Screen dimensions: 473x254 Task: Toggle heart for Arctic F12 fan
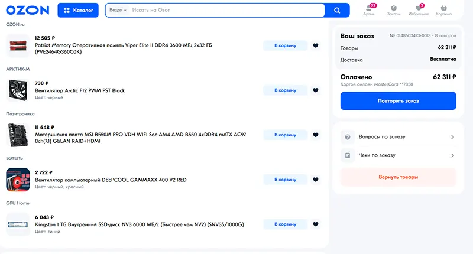[x=316, y=90]
